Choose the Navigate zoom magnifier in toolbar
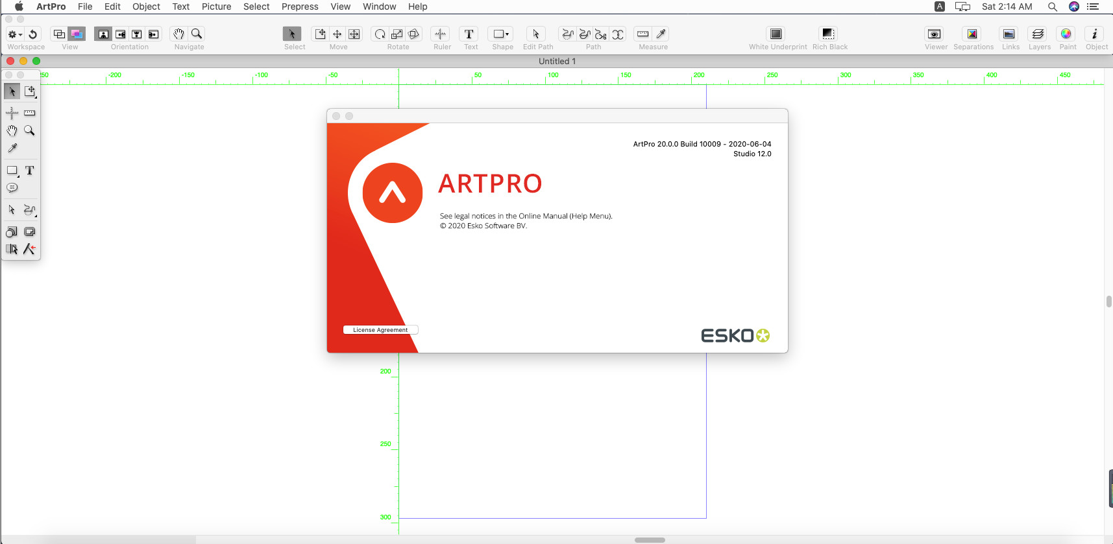The height and width of the screenshot is (544, 1113). [x=197, y=34]
